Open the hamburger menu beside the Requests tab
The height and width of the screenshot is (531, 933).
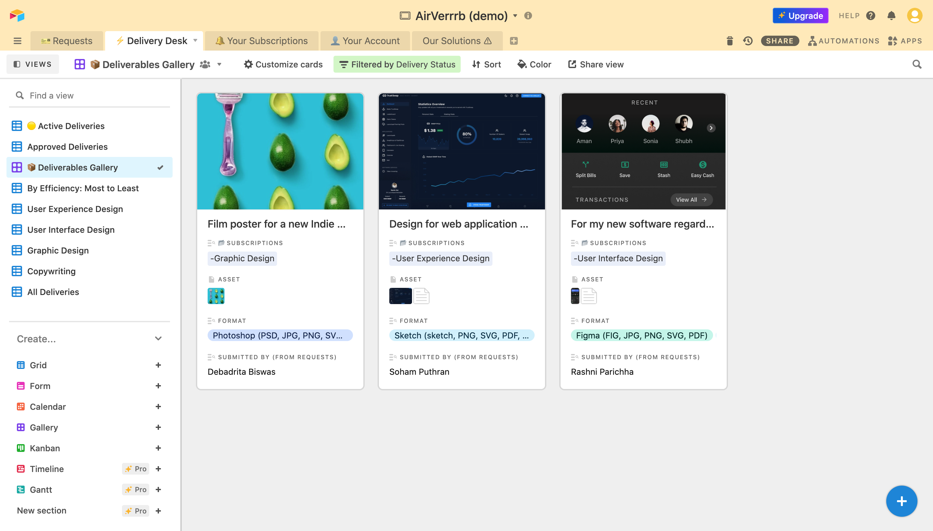click(17, 41)
